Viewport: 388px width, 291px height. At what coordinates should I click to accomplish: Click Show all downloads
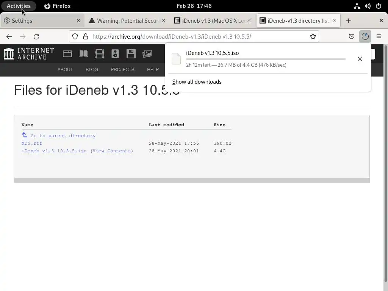pyautogui.click(x=197, y=82)
